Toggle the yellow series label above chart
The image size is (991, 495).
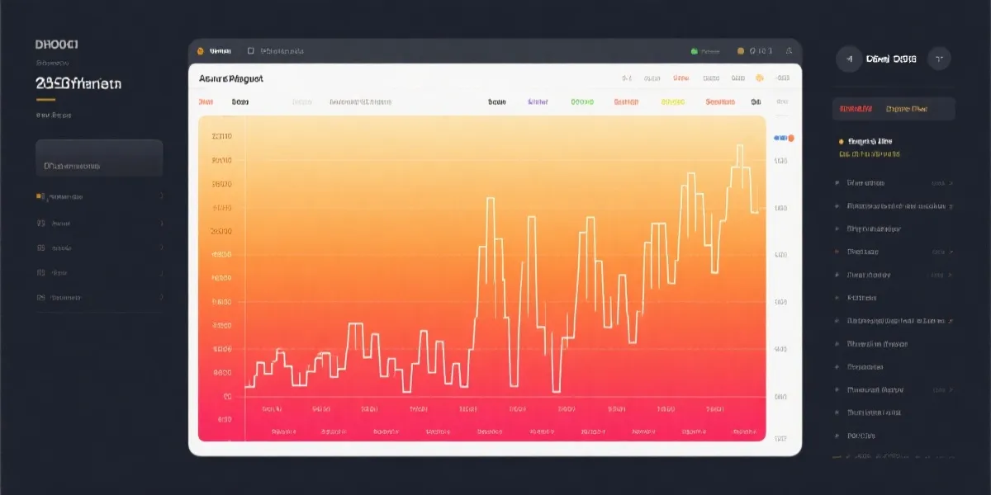(673, 102)
